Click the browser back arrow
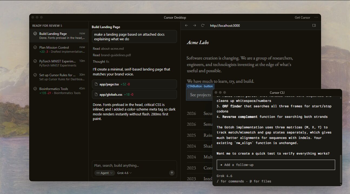Image resolution: width=350 pixels, height=194 pixels. pyautogui.click(x=186, y=25)
